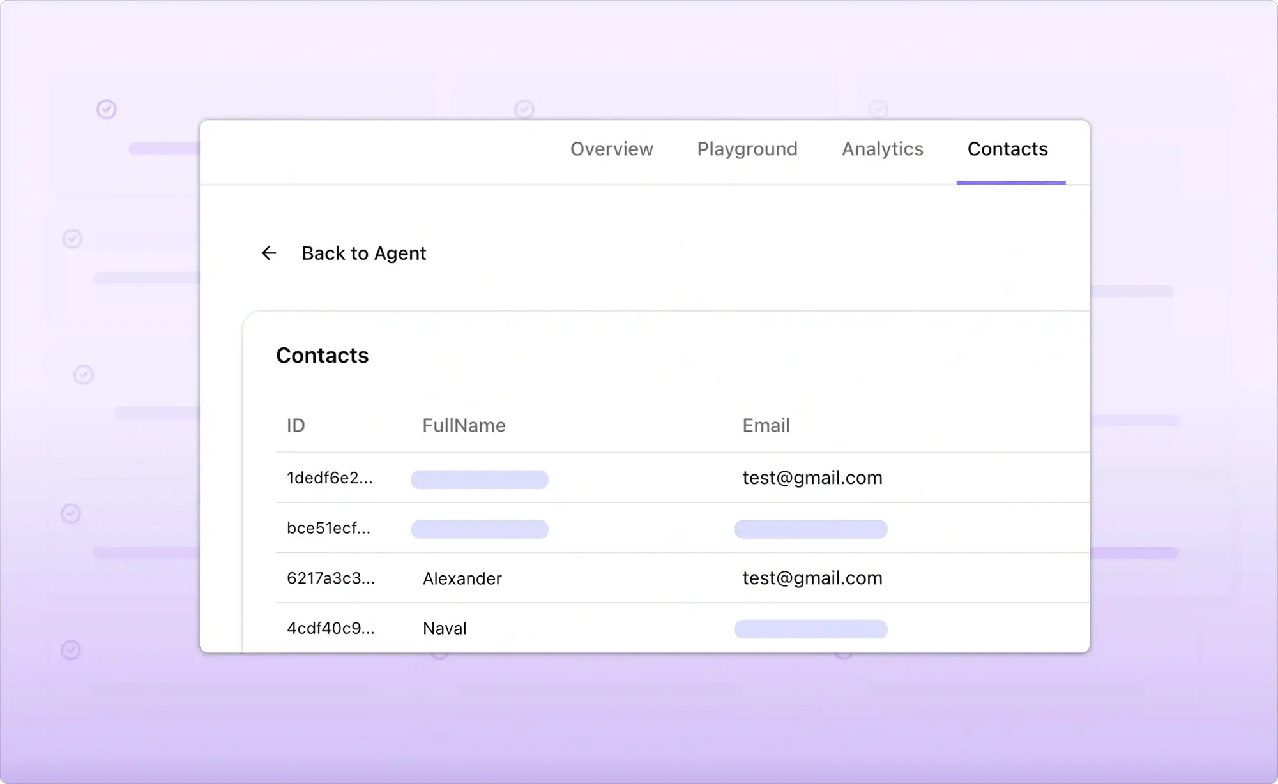The height and width of the screenshot is (784, 1278).
Task: Switch to the Playground tab
Action: (747, 149)
